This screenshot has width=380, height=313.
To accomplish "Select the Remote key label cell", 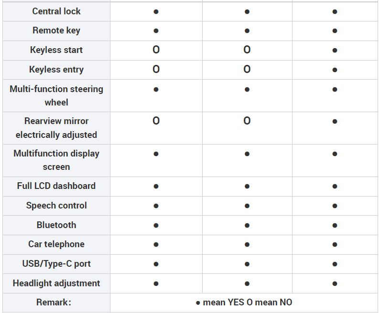I will tap(56, 31).
